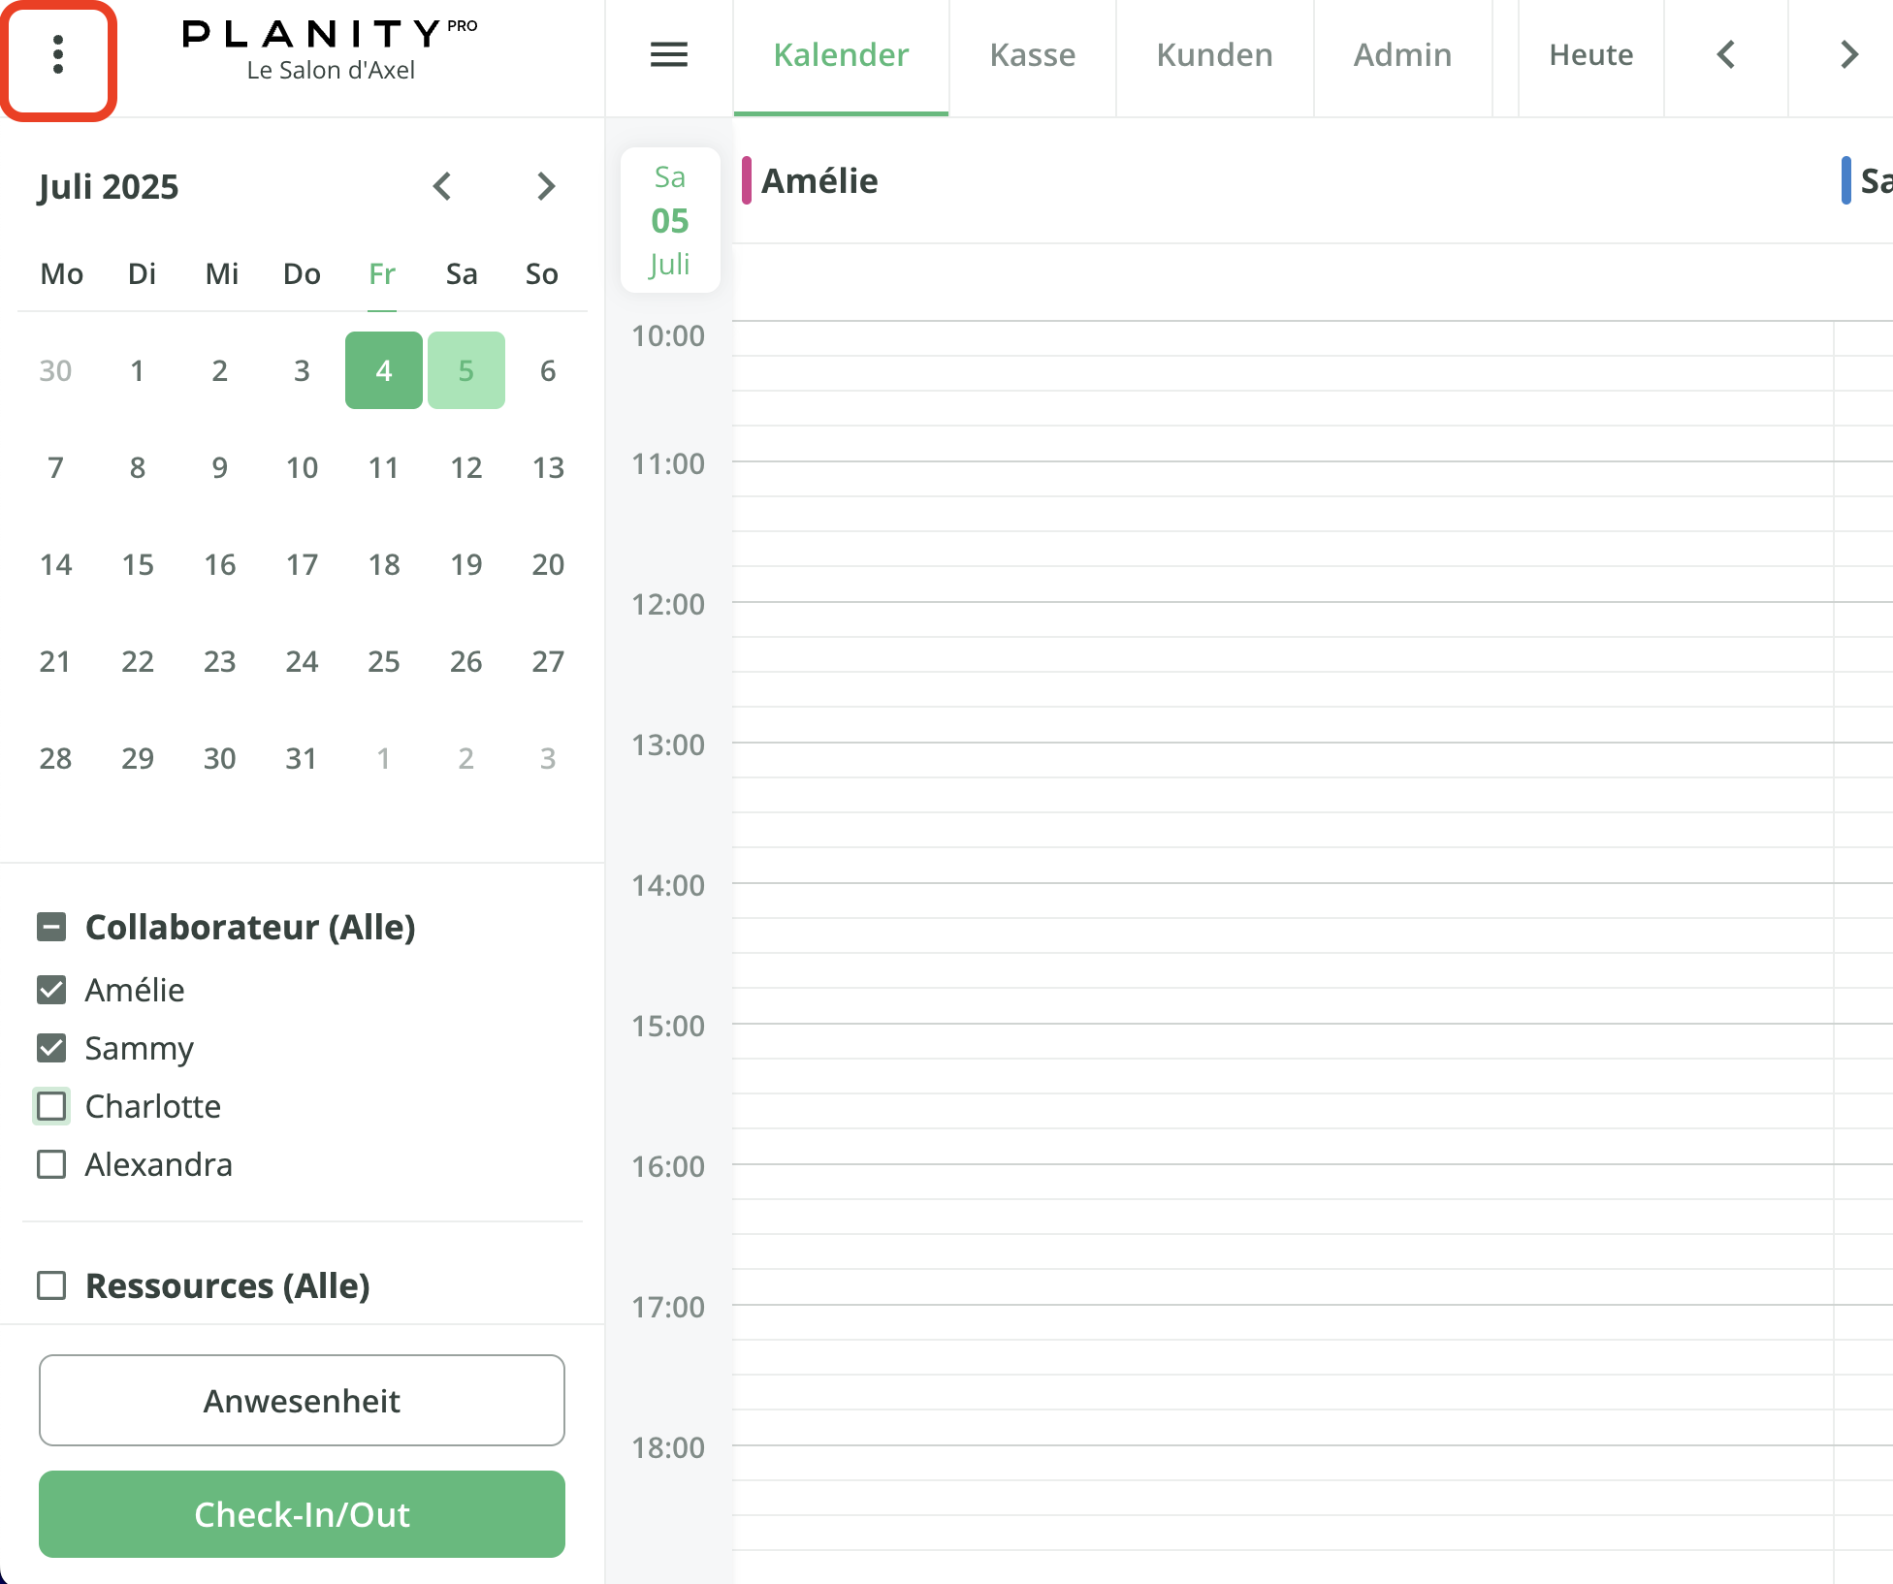
Task: Show next month in mini calendar
Action: (x=546, y=186)
